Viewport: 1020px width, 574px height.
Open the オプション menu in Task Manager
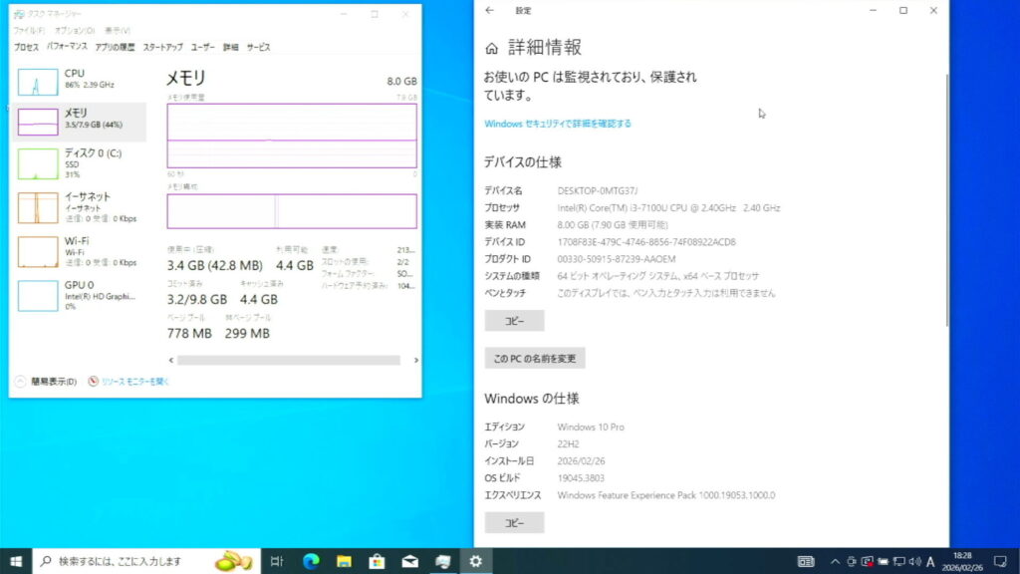click(x=75, y=31)
